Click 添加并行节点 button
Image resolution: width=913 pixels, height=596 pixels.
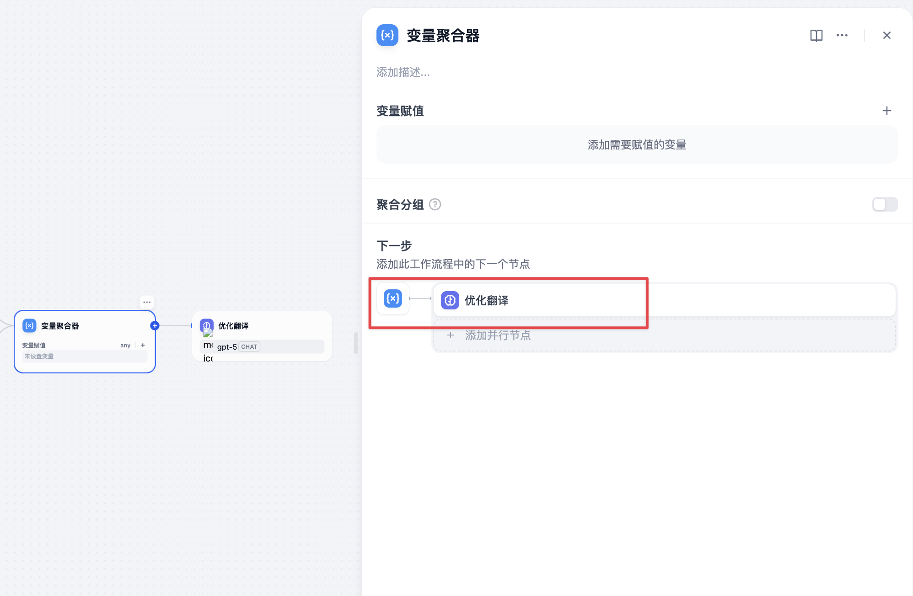click(x=664, y=335)
